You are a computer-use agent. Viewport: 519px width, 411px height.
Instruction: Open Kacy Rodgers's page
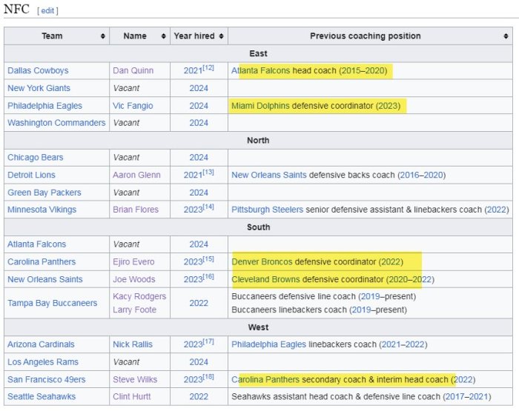tap(139, 296)
